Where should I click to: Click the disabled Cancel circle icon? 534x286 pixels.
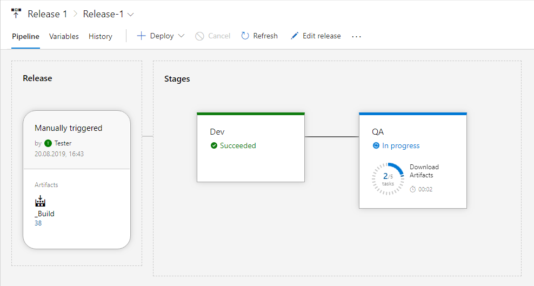point(199,36)
